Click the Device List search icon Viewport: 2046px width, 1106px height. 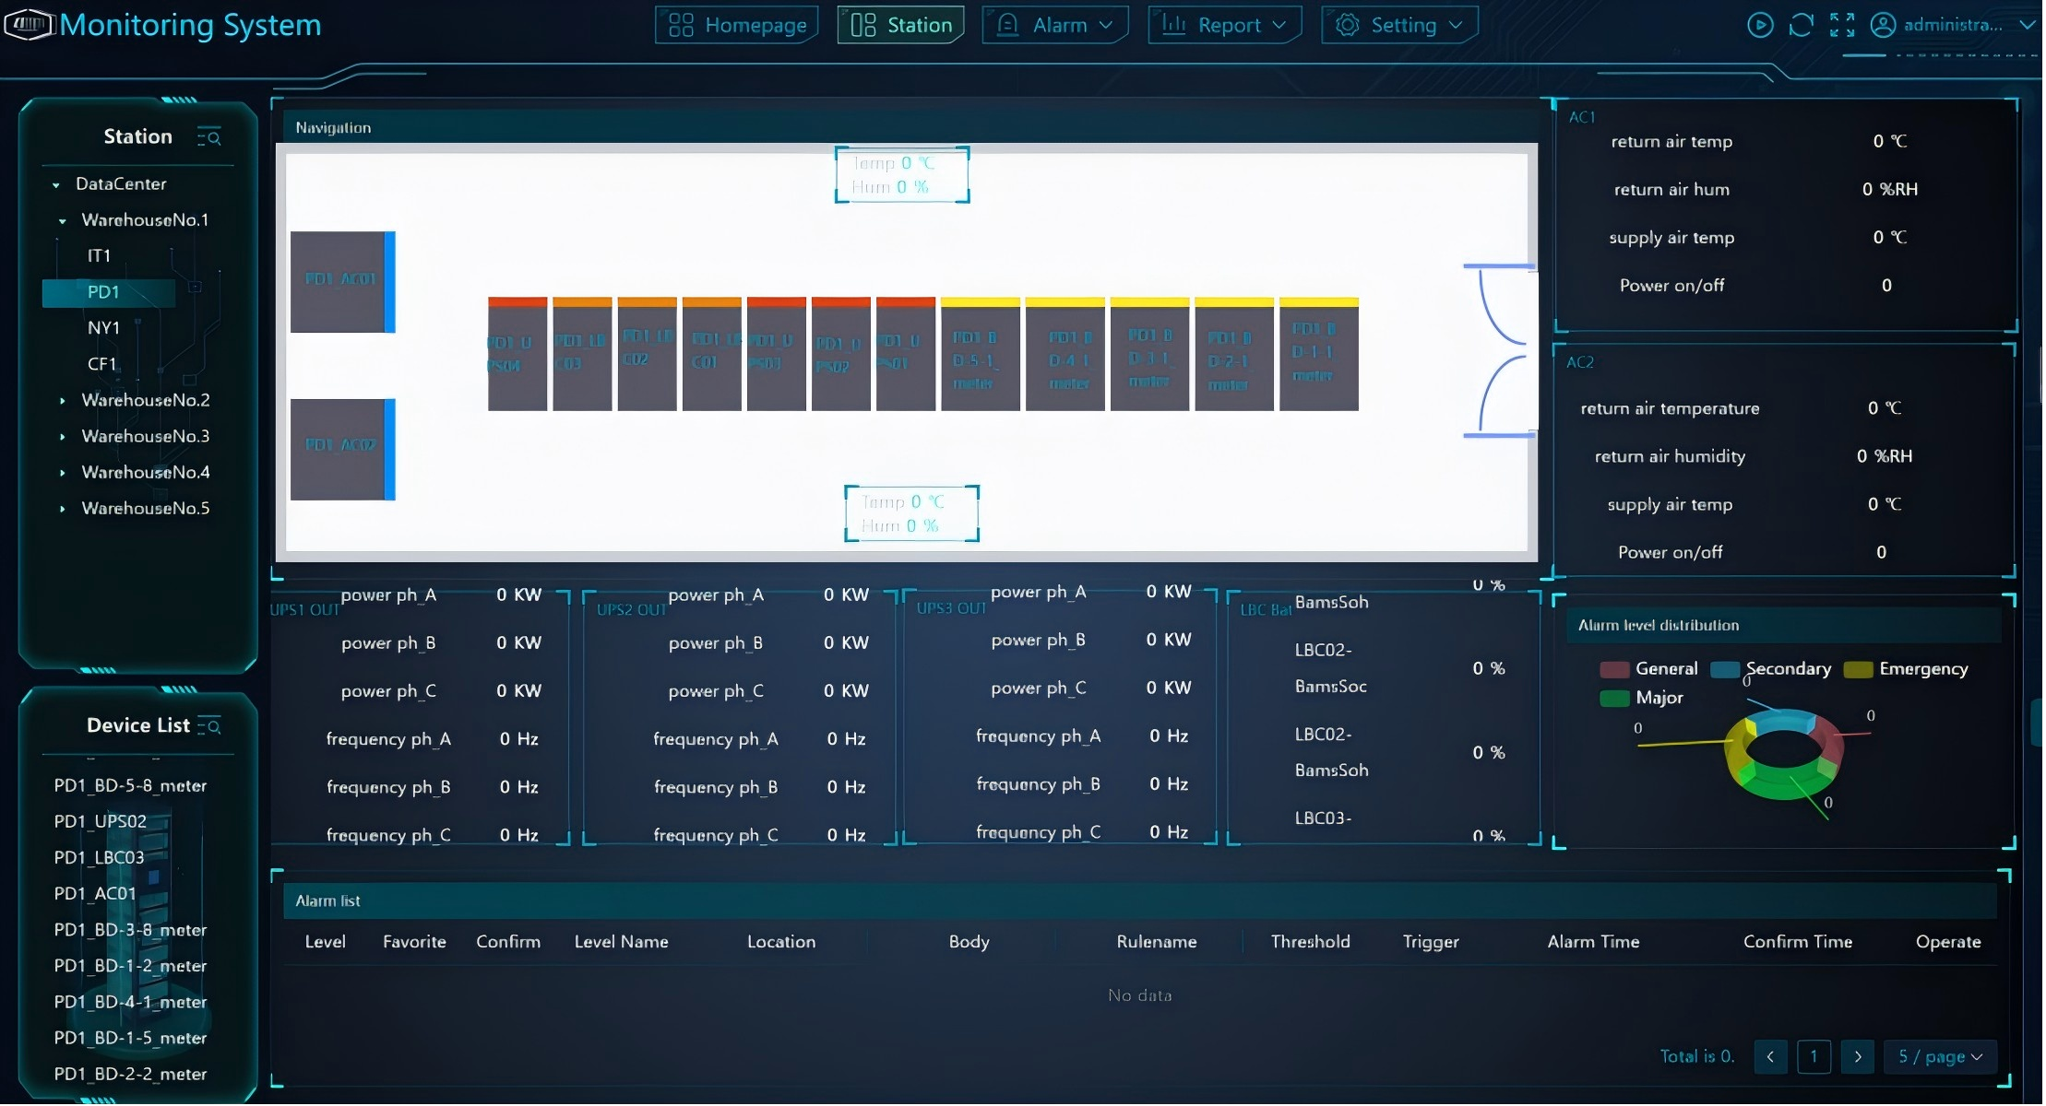click(x=210, y=727)
